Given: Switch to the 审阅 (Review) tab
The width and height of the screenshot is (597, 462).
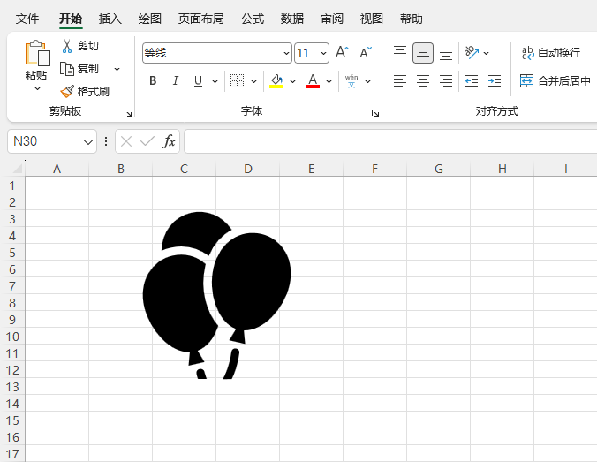Looking at the screenshot, I should [332, 19].
